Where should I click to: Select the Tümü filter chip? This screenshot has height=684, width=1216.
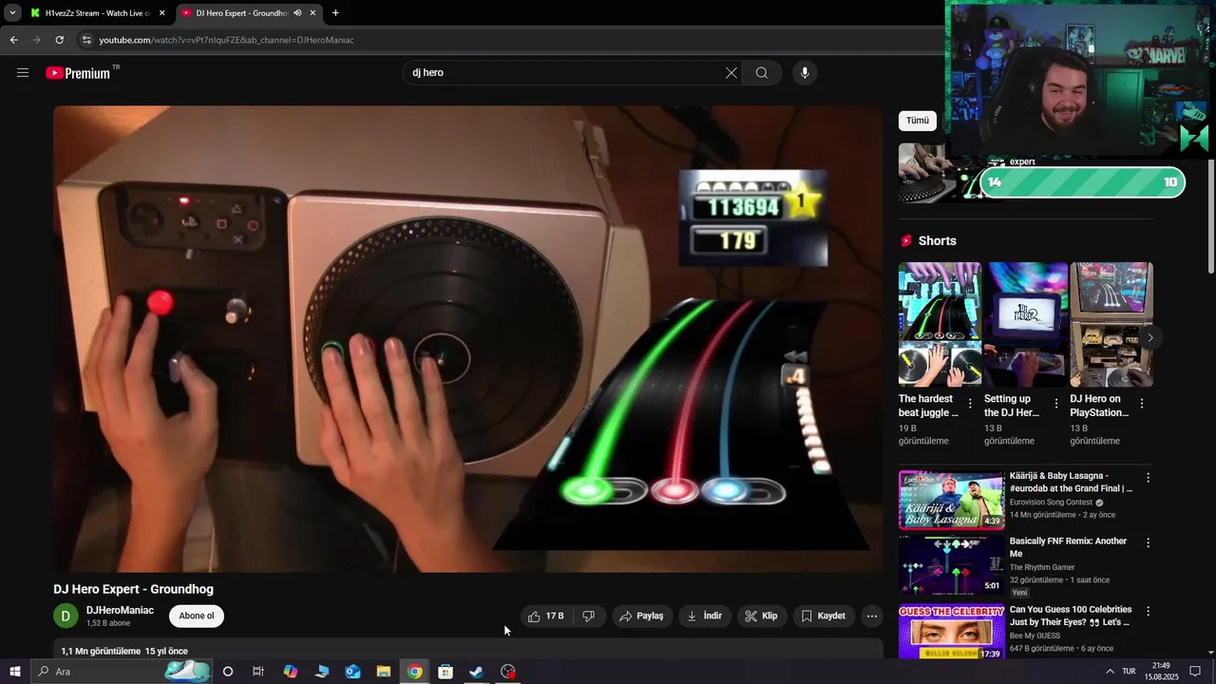tap(918, 121)
